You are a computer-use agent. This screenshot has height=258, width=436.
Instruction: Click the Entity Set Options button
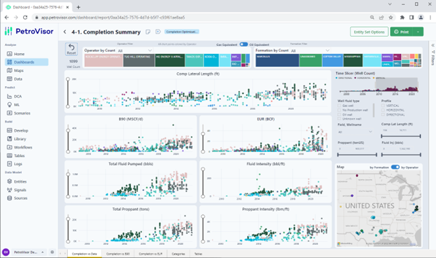pyautogui.click(x=369, y=32)
